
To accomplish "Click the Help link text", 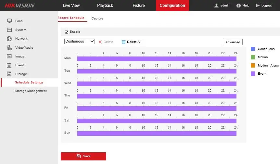I will click(x=246, y=6).
